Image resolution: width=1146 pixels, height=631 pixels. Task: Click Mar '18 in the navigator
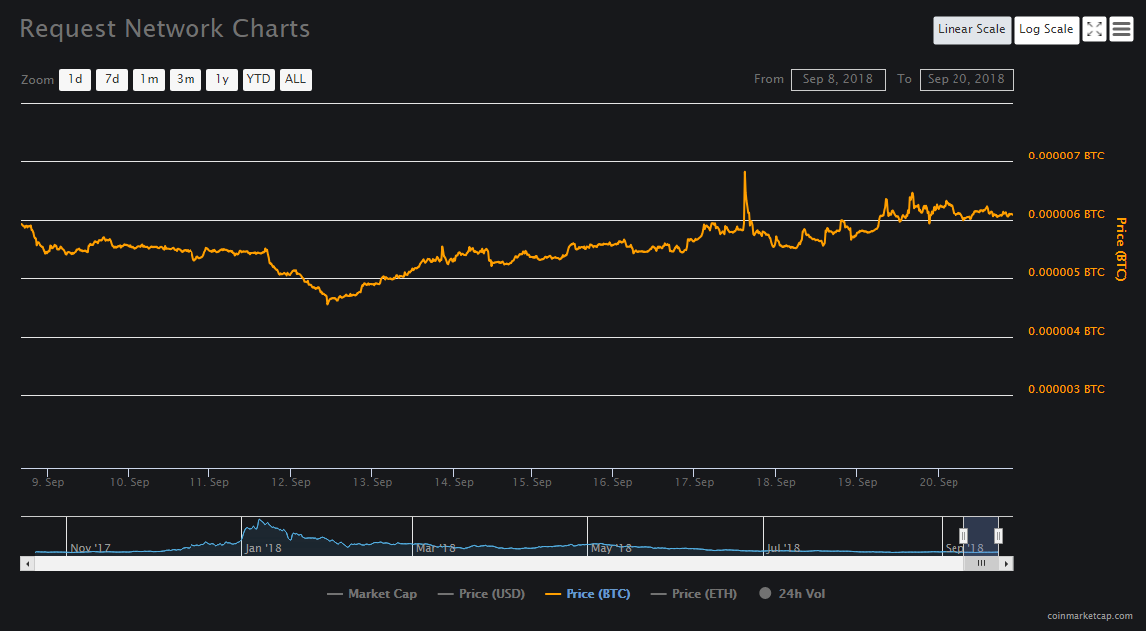(x=436, y=547)
